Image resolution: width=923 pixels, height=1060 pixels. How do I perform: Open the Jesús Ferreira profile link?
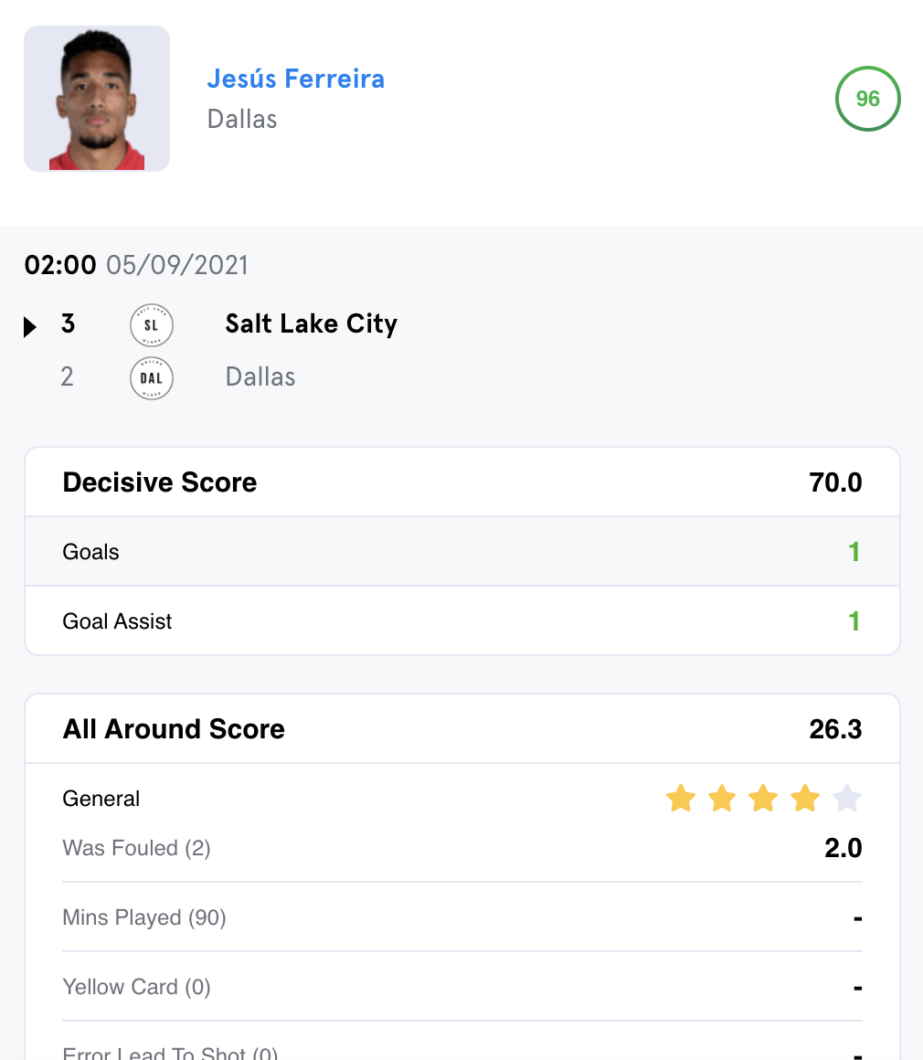coord(295,79)
